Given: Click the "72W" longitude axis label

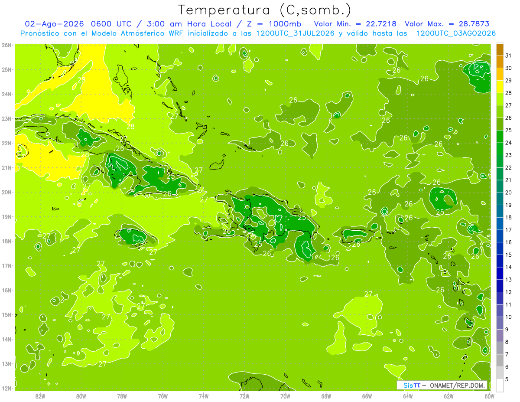Looking at the screenshot, I should tap(244, 396).
